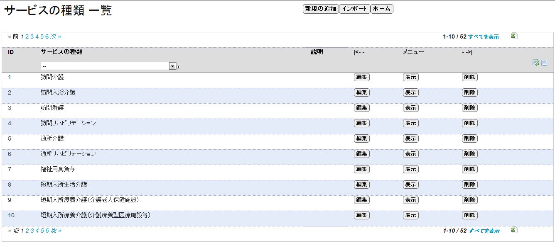Click the インポート button

[x=354, y=9]
